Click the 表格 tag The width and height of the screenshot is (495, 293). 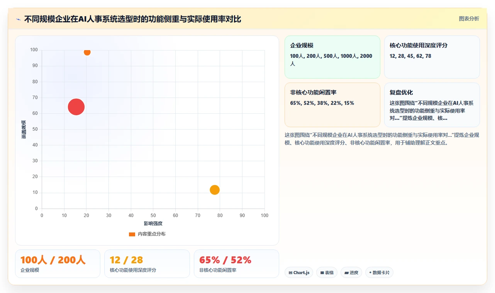(x=327, y=273)
